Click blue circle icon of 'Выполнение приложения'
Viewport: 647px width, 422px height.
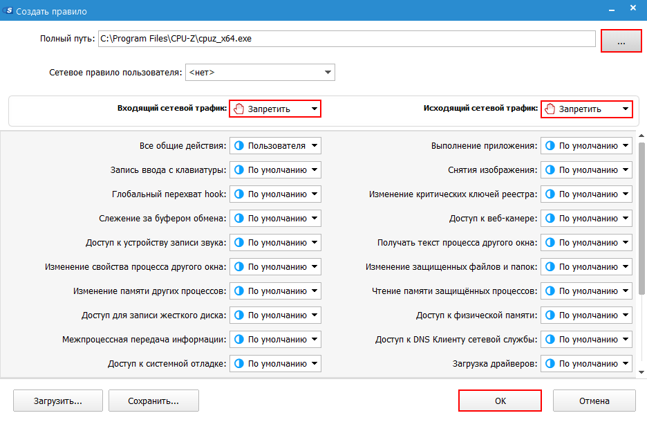click(550, 146)
